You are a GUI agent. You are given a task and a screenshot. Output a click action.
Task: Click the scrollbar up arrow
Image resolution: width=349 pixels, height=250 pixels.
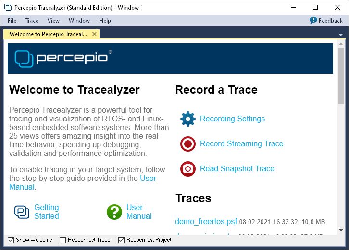coord(341,44)
